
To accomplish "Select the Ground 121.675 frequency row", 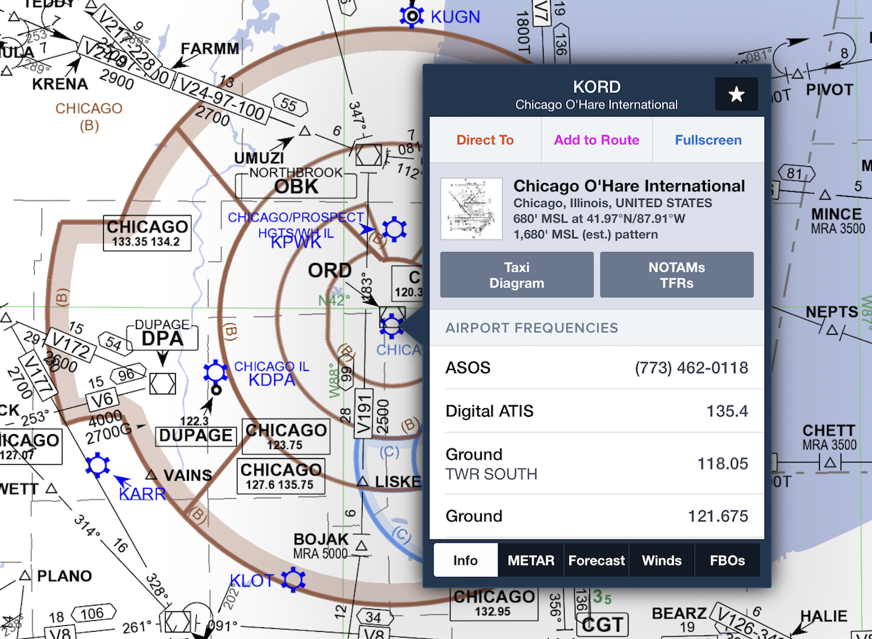I will [x=597, y=516].
